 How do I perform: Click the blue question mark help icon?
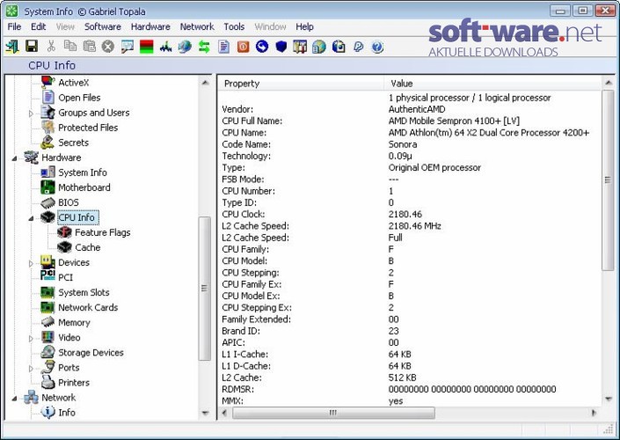coord(377,47)
